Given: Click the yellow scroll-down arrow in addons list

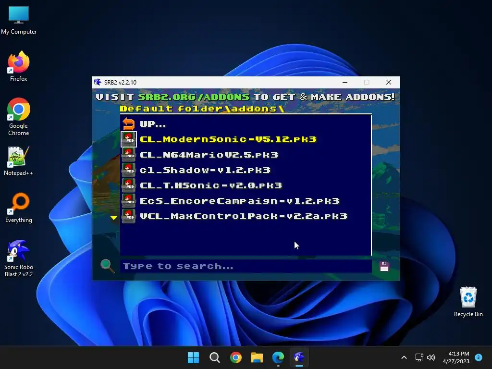Looking at the screenshot, I should [114, 218].
